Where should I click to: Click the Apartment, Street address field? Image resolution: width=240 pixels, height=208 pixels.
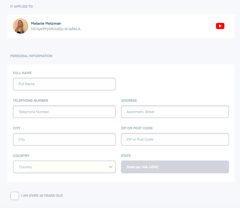tap(175, 112)
